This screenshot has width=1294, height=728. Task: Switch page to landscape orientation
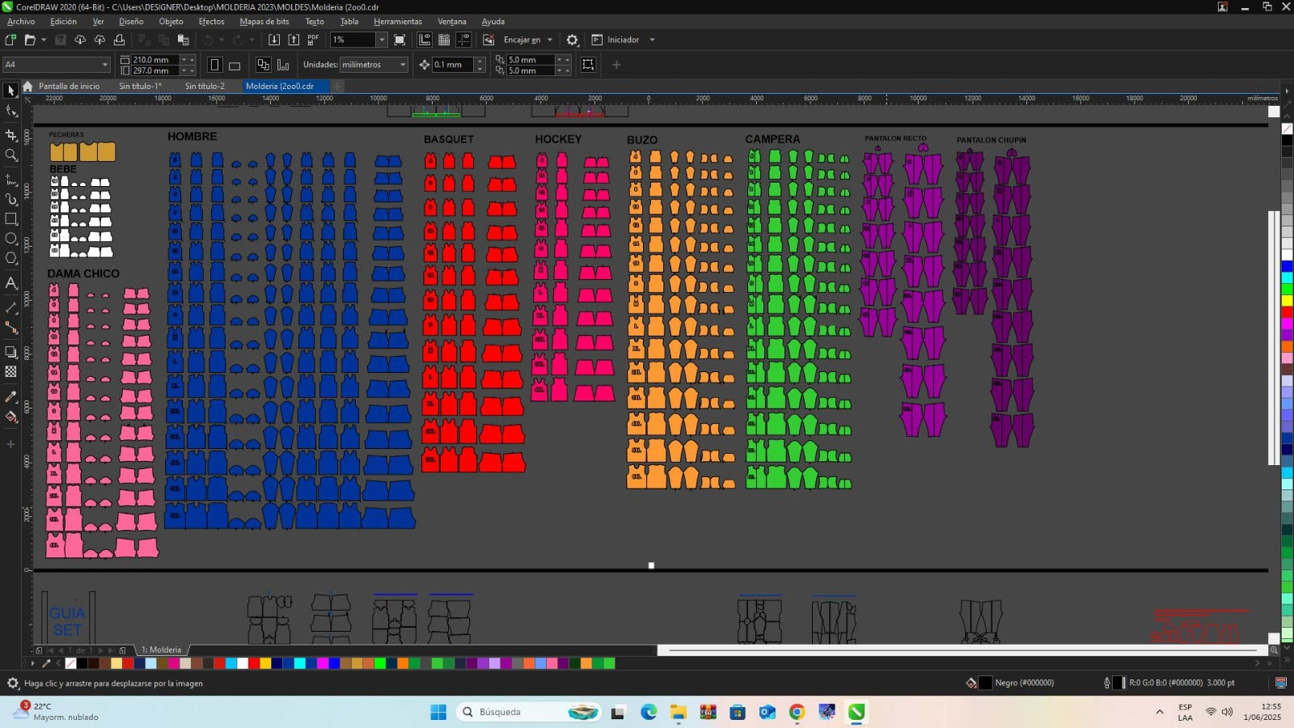coord(235,65)
